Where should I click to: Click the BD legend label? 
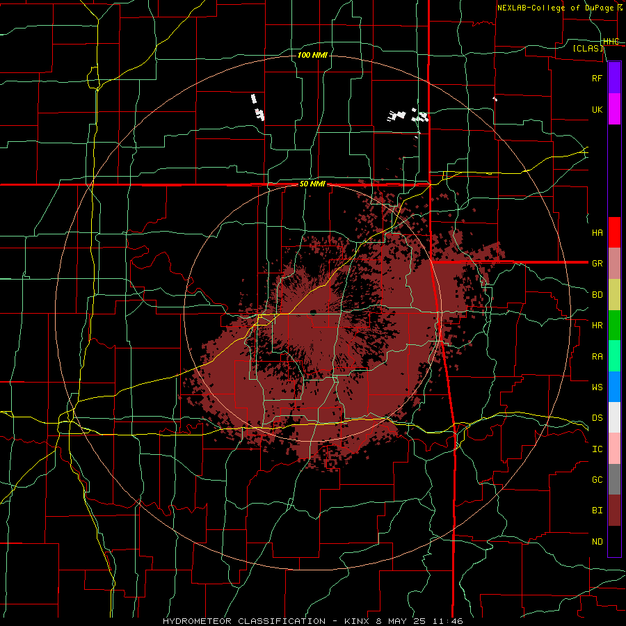coord(597,295)
